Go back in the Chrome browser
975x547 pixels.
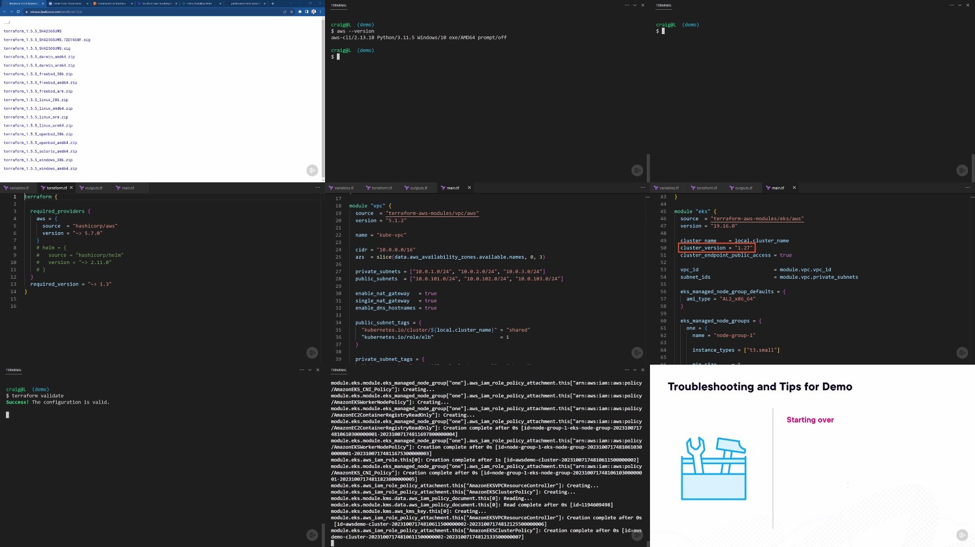coord(4,11)
